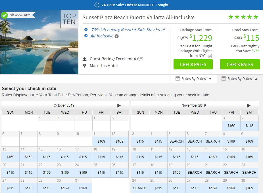Click SEARCH on November 5
The width and height of the screenshot is (263, 193).
pyautogui.click(x=176, y=141)
